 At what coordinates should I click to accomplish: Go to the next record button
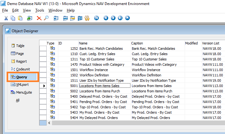[x=113, y=18]
